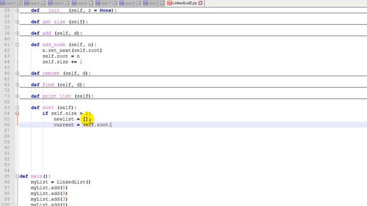Click the 'def sort (self):' line
The width and height of the screenshot is (367, 206).
point(53,108)
